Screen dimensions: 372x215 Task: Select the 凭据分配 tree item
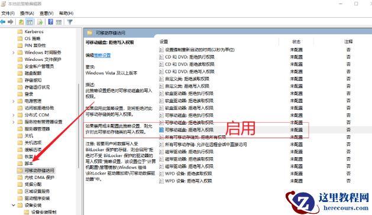pos(33,184)
